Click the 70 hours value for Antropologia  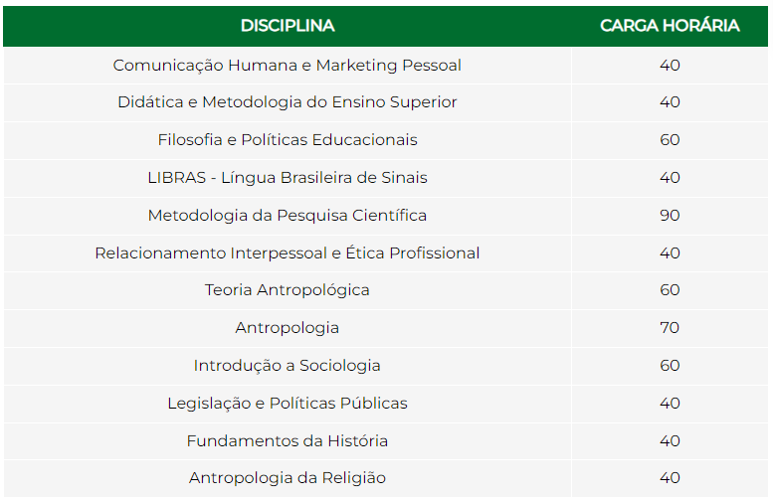pyautogui.click(x=670, y=328)
